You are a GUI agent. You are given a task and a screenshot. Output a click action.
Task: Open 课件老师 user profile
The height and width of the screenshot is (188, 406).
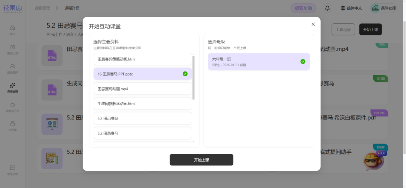click(383, 8)
